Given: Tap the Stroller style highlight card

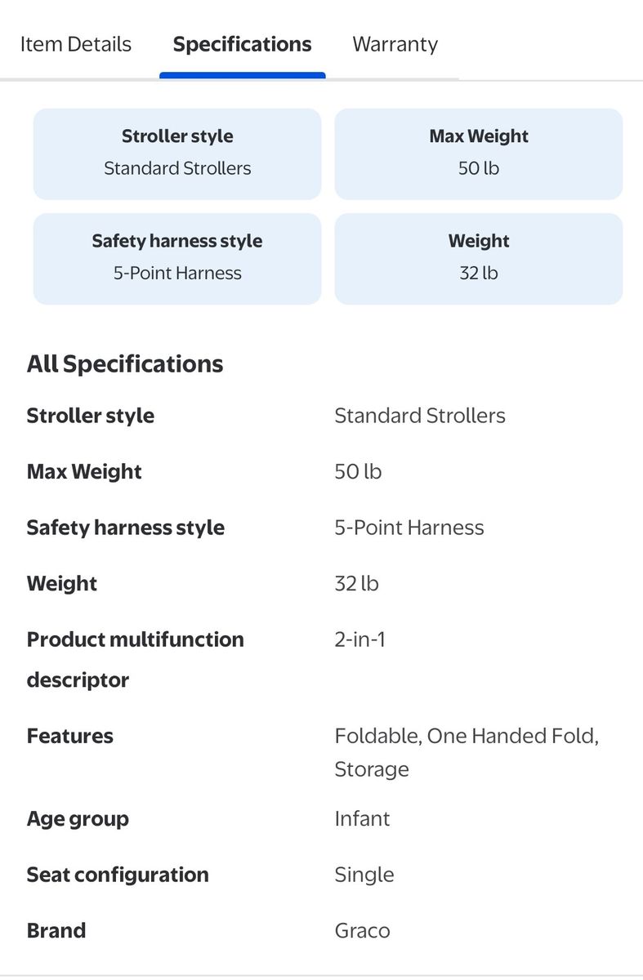Looking at the screenshot, I should point(177,154).
